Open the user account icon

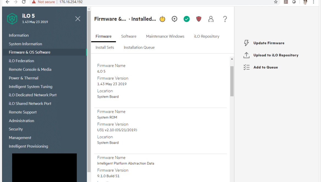pyautogui.click(x=211, y=19)
